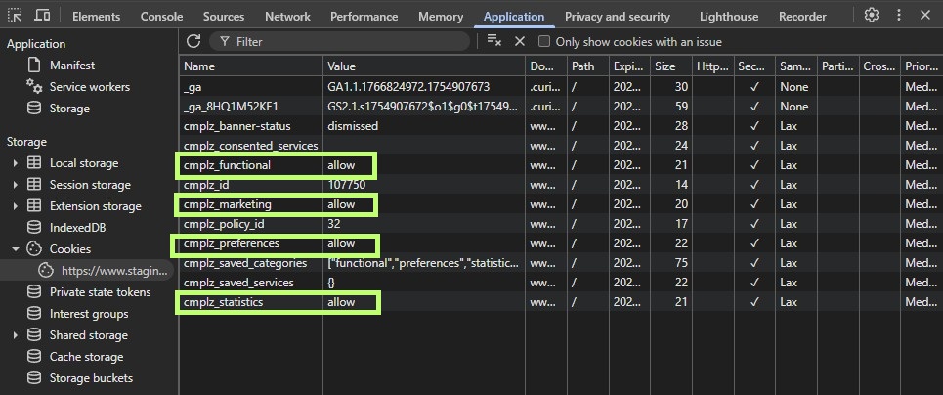The width and height of the screenshot is (943, 395).
Task: Expand the Session storage tree node
Action: pos(16,185)
